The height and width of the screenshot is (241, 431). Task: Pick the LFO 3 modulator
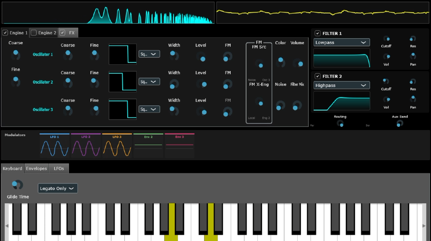tap(117, 146)
